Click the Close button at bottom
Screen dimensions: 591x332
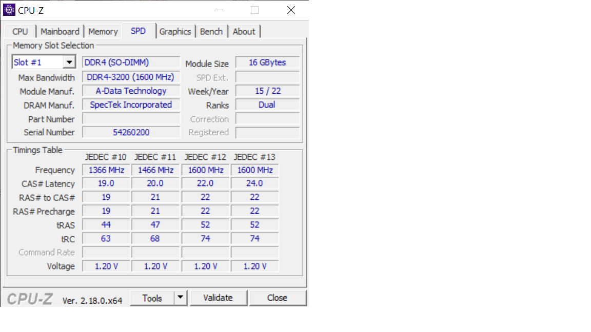tap(277, 298)
